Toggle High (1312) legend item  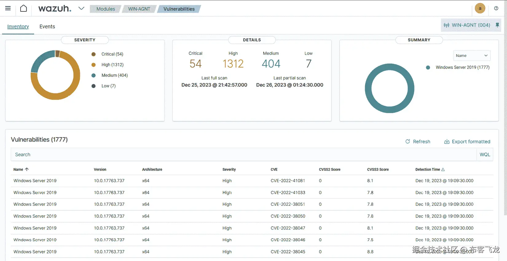tap(108, 65)
